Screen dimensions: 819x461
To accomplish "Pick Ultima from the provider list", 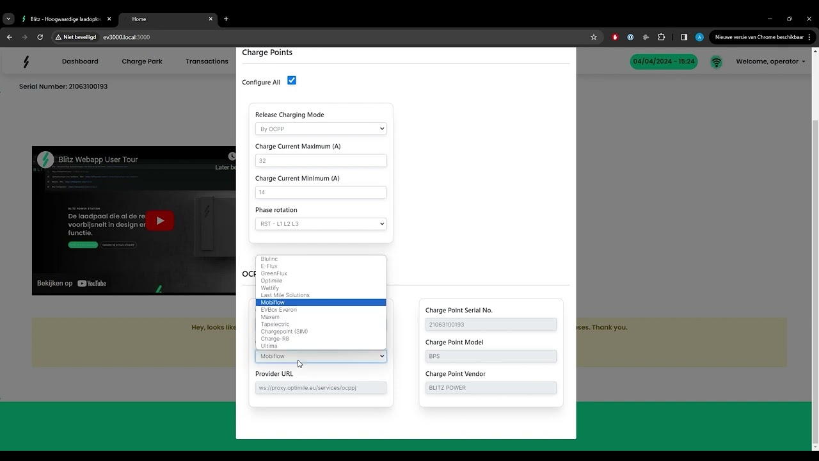I will tap(321, 346).
